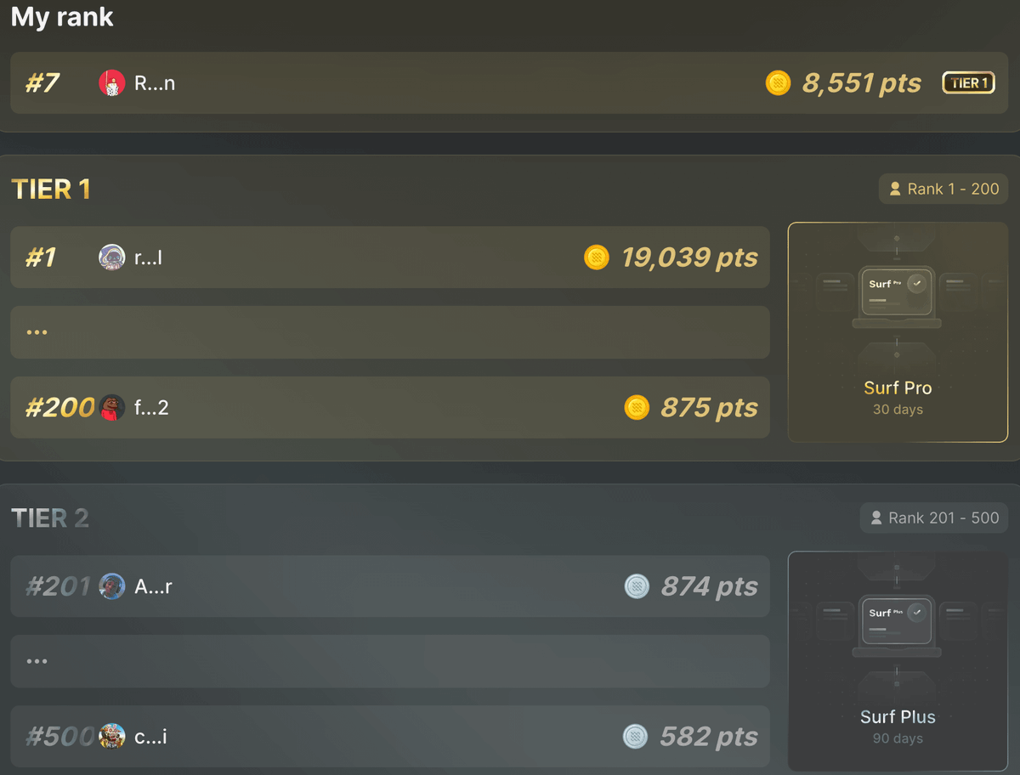The height and width of the screenshot is (775, 1020).
Task: Select the #1 leaderboard row
Action: [x=390, y=257]
